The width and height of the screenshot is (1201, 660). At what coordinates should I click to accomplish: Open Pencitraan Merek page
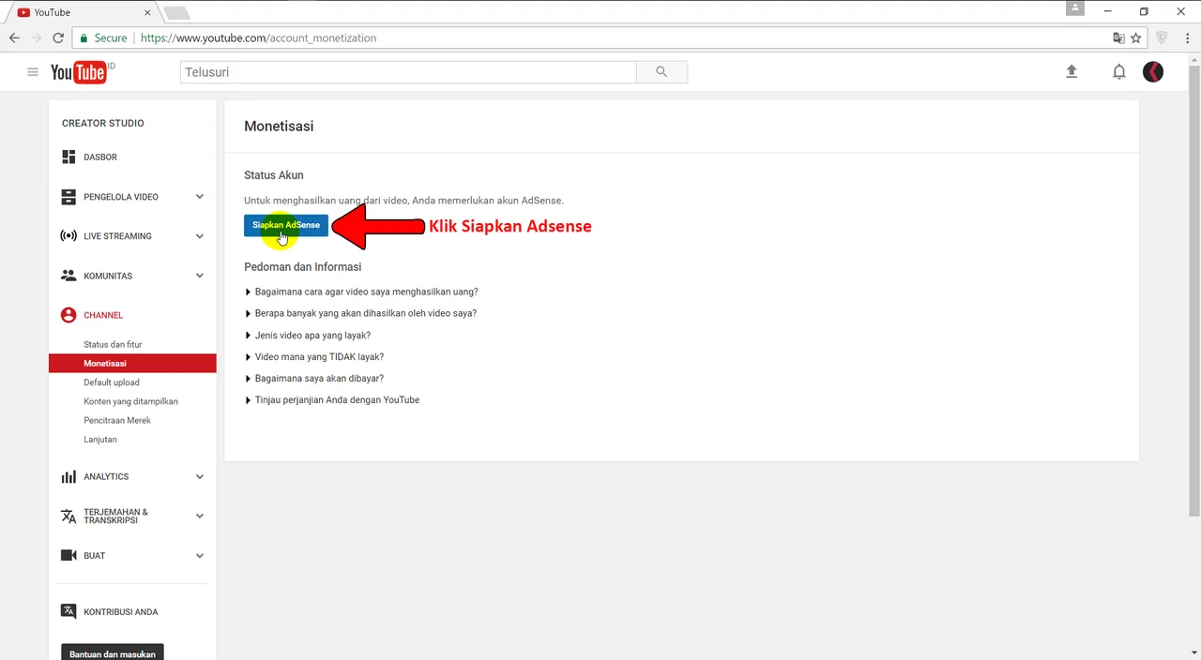coord(117,420)
